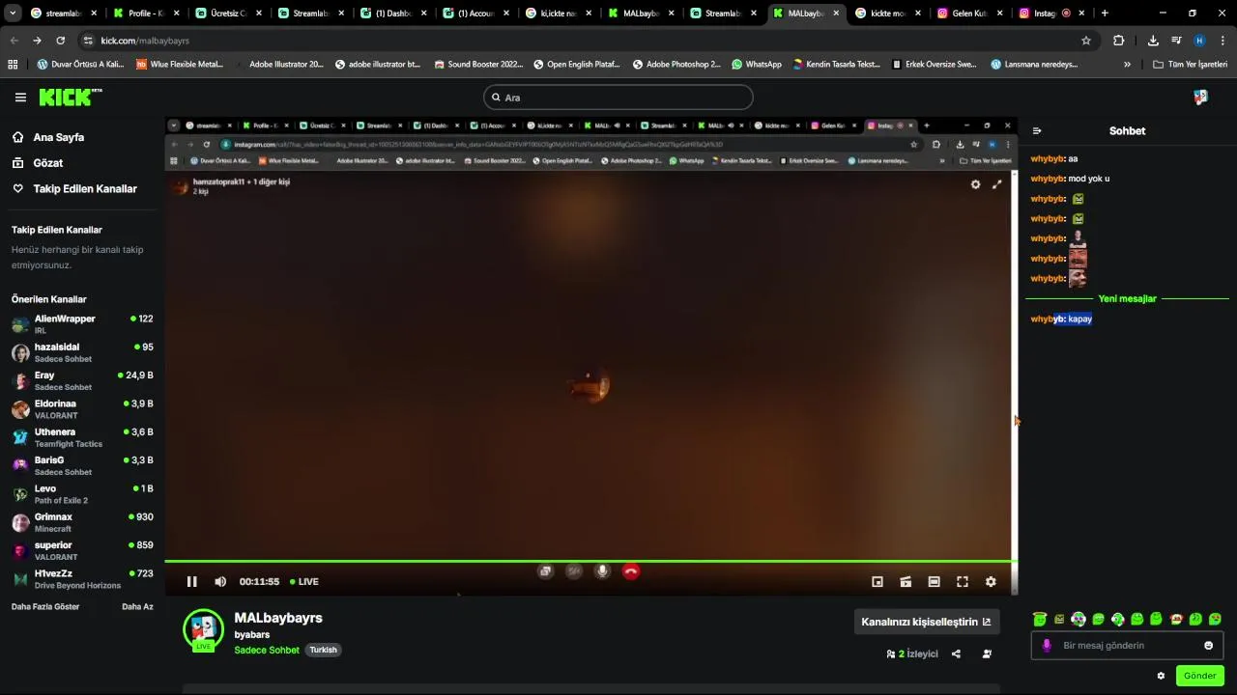Pause the live stream
Viewport: 1237px width, 695px height.
point(191,581)
